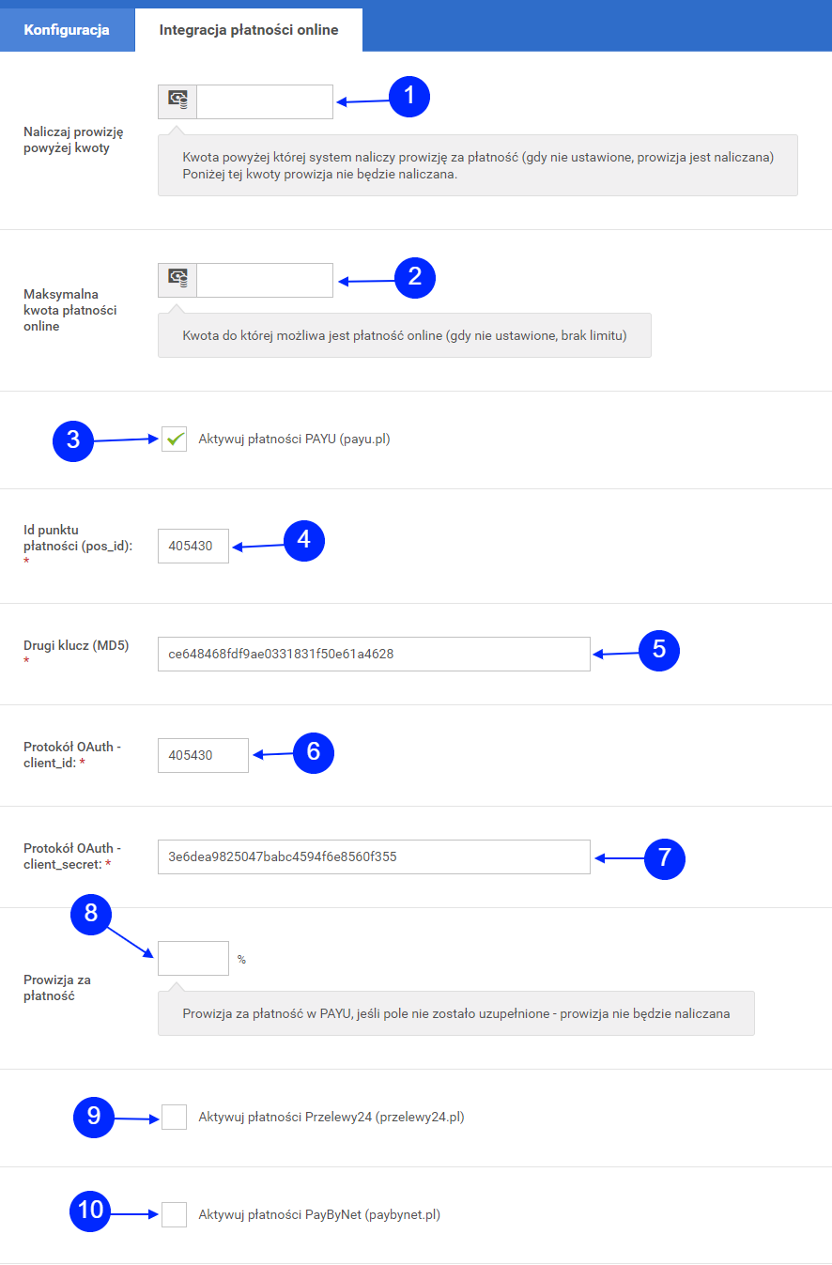This screenshot has width=832, height=1265.
Task: Click the blue number 3 marker badge
Action: coord(73,441)
